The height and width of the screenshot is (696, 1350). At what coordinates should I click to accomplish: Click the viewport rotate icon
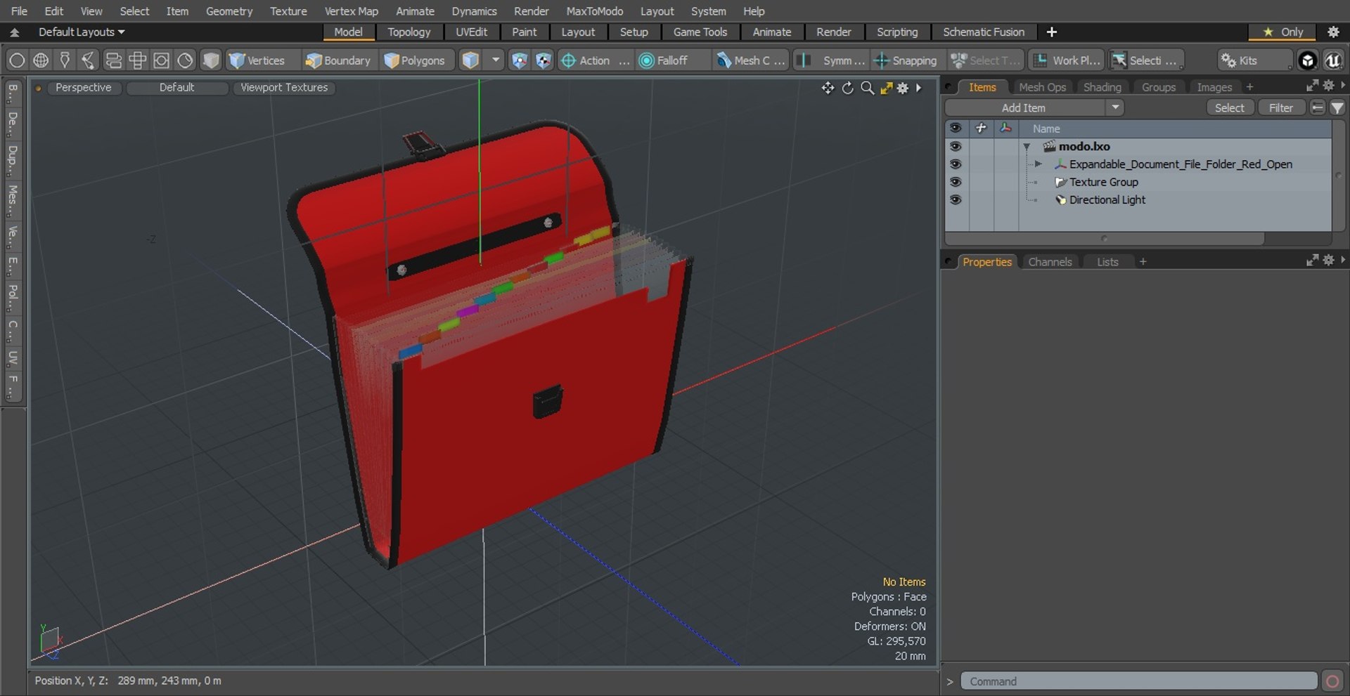pos(848,88)
